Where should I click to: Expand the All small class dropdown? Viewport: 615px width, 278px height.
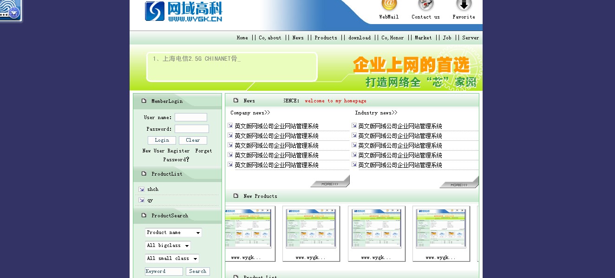coord(172,259)
